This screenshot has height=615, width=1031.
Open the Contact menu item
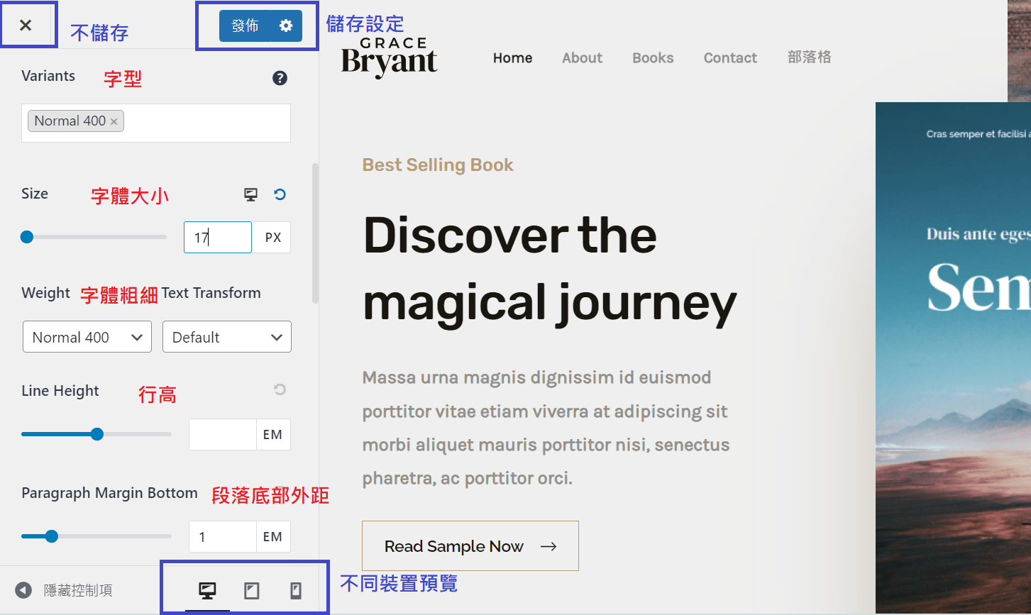point(730,58)
